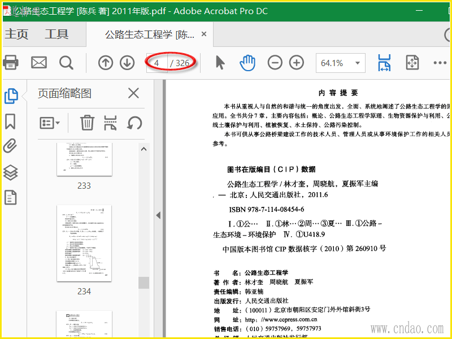The height and width of the screenshot is (339, 452).
Task: Close the 页面缩略图 panel
Action: (133, 93)
